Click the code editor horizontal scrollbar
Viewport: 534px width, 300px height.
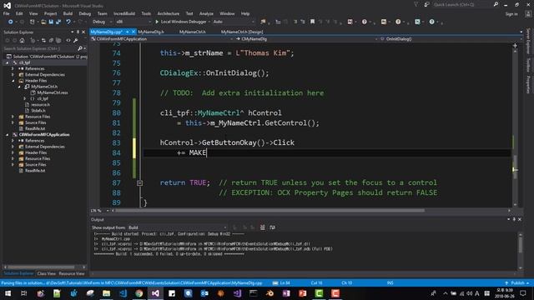(x=270, y=211)
